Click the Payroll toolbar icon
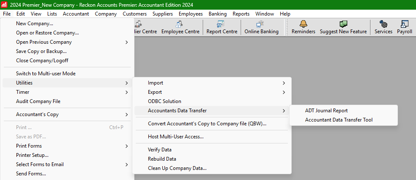This screenshot has height=180, width=416. point(404,24)
